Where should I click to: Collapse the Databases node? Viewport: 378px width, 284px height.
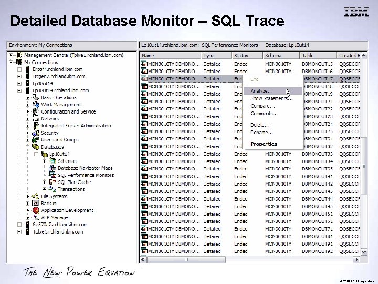tap(28, 147)
